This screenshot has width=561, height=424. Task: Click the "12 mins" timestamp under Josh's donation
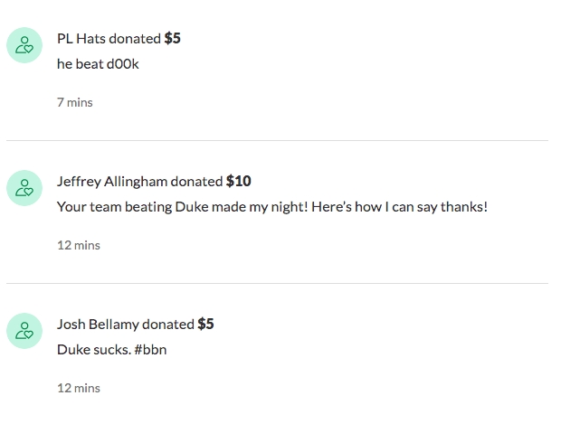[78, 388]
